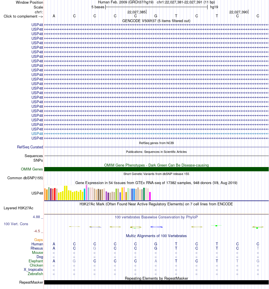Click the 22,027,390 ruler position
The width and height of the screenshot is (269, 289).
coord(238,12)
